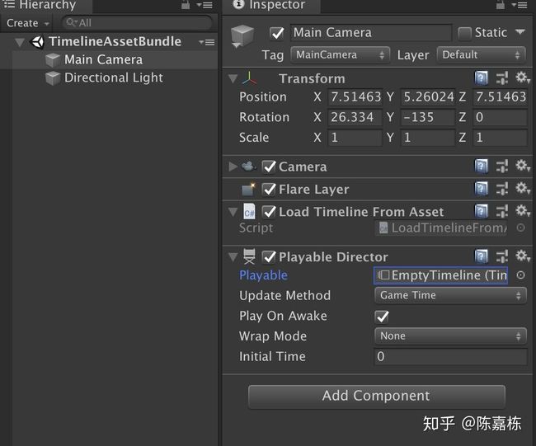Viewport: 536px width, 446px height.
Task: Toggle the Hierarchy panel lock icon
Action: click(186, 5)
